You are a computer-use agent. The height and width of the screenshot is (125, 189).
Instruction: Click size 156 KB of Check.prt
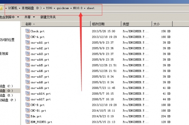point(166,31)
